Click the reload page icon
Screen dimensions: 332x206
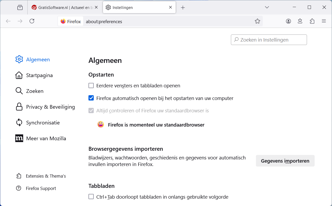point(32,21)
